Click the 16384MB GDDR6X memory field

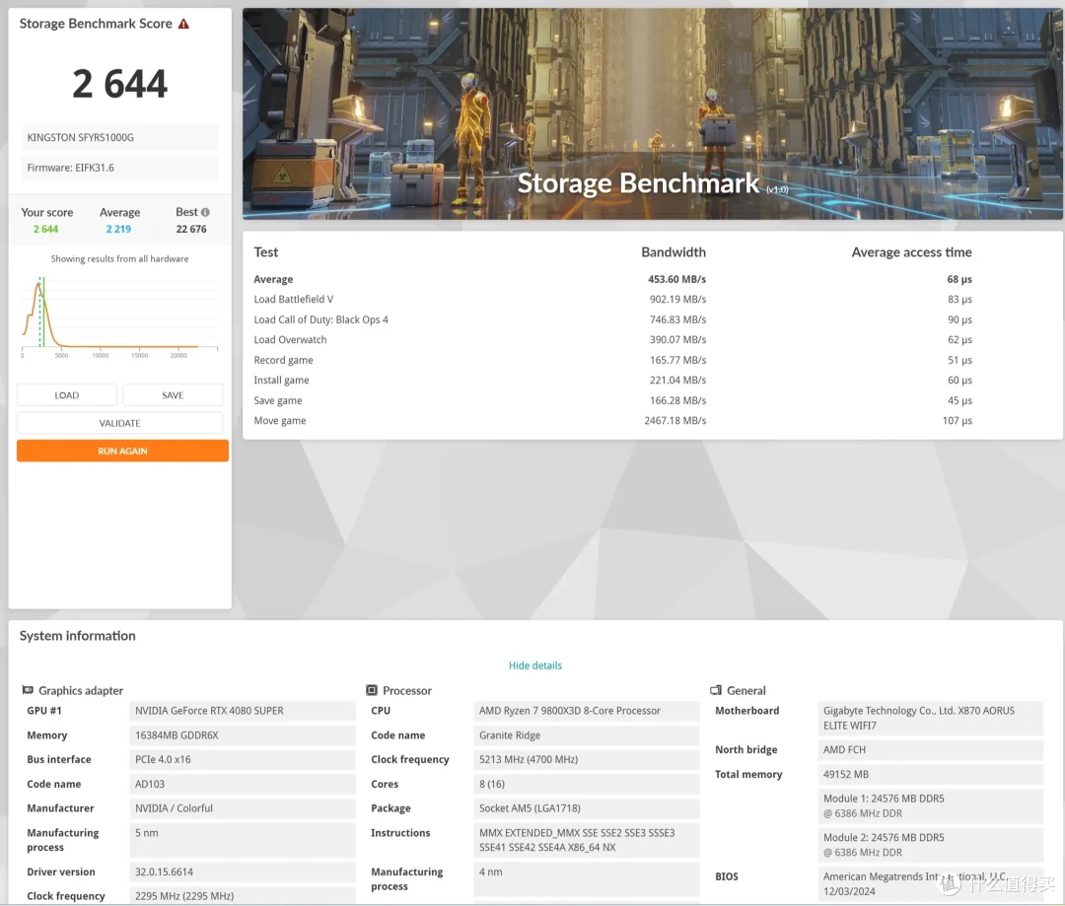(242, 734)
